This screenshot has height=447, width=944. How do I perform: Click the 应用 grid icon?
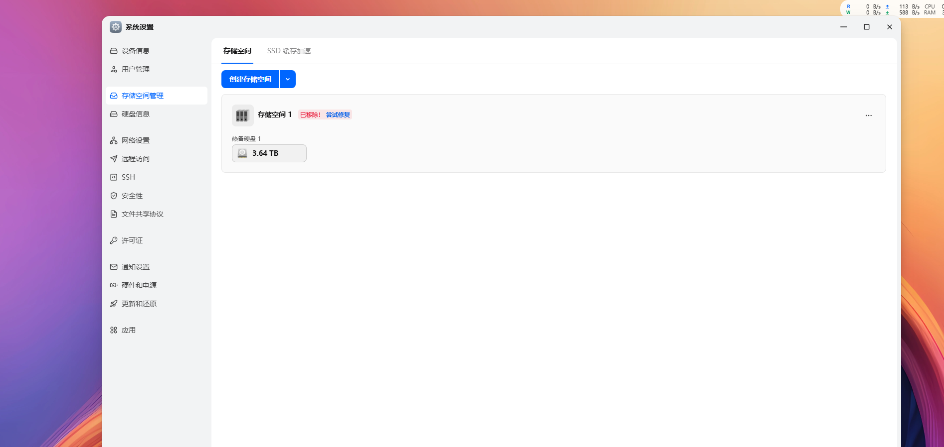pyautogui.click(x=114, y=330)
